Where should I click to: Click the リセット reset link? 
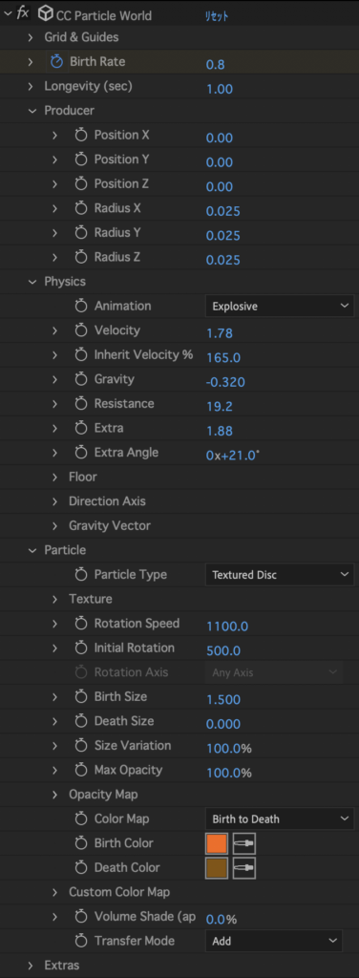click(217, 16)
